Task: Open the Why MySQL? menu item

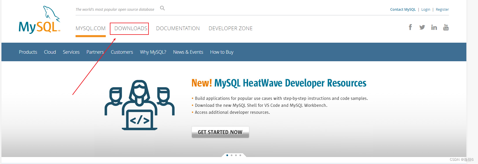Action: coord(153,52)
